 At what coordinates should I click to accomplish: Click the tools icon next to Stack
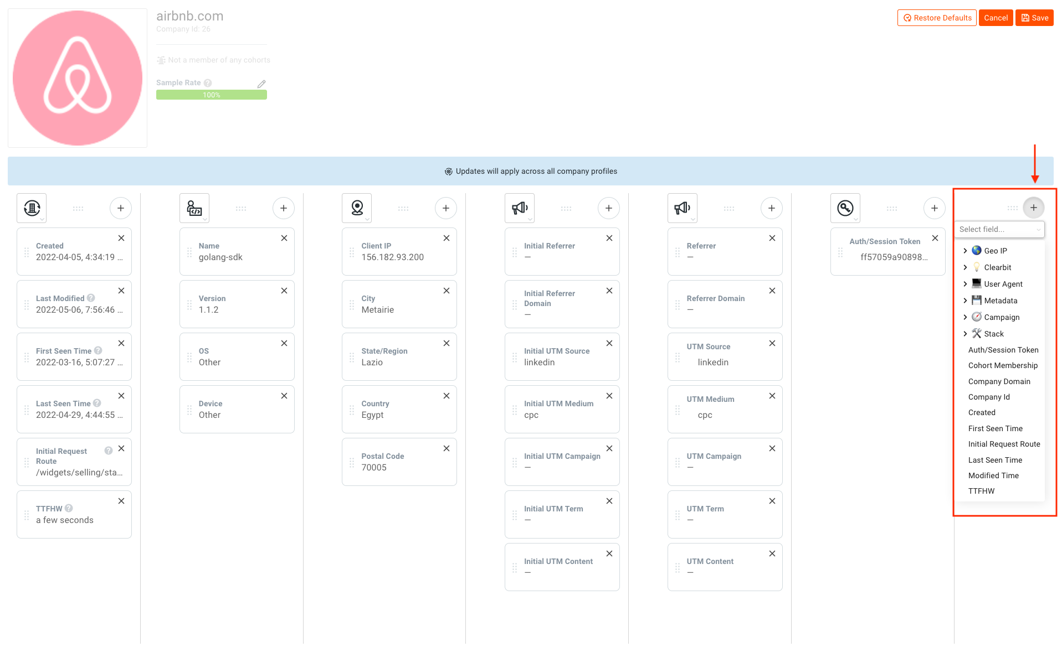pos(977,333)
